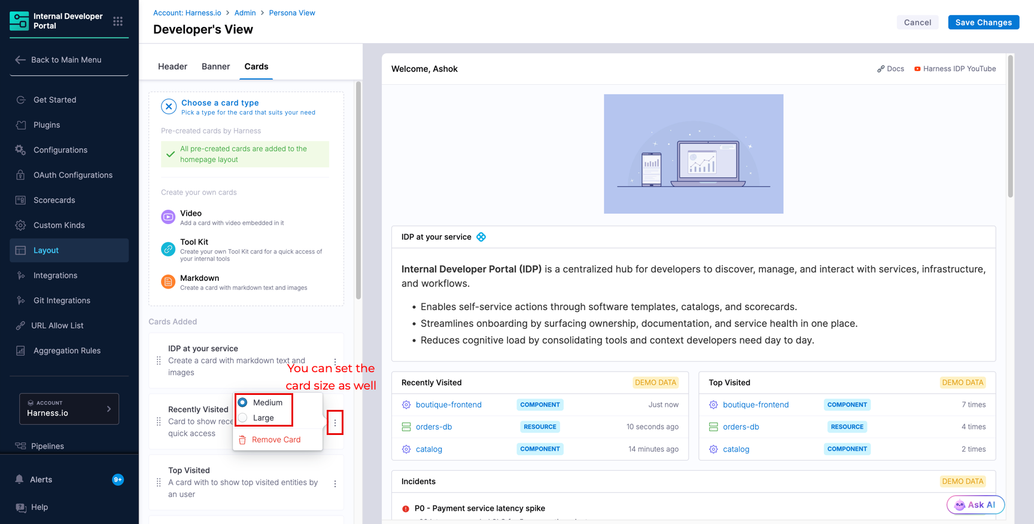
Task: Click the P0 - Payment service latency spike incident
Action: [480, 508]
